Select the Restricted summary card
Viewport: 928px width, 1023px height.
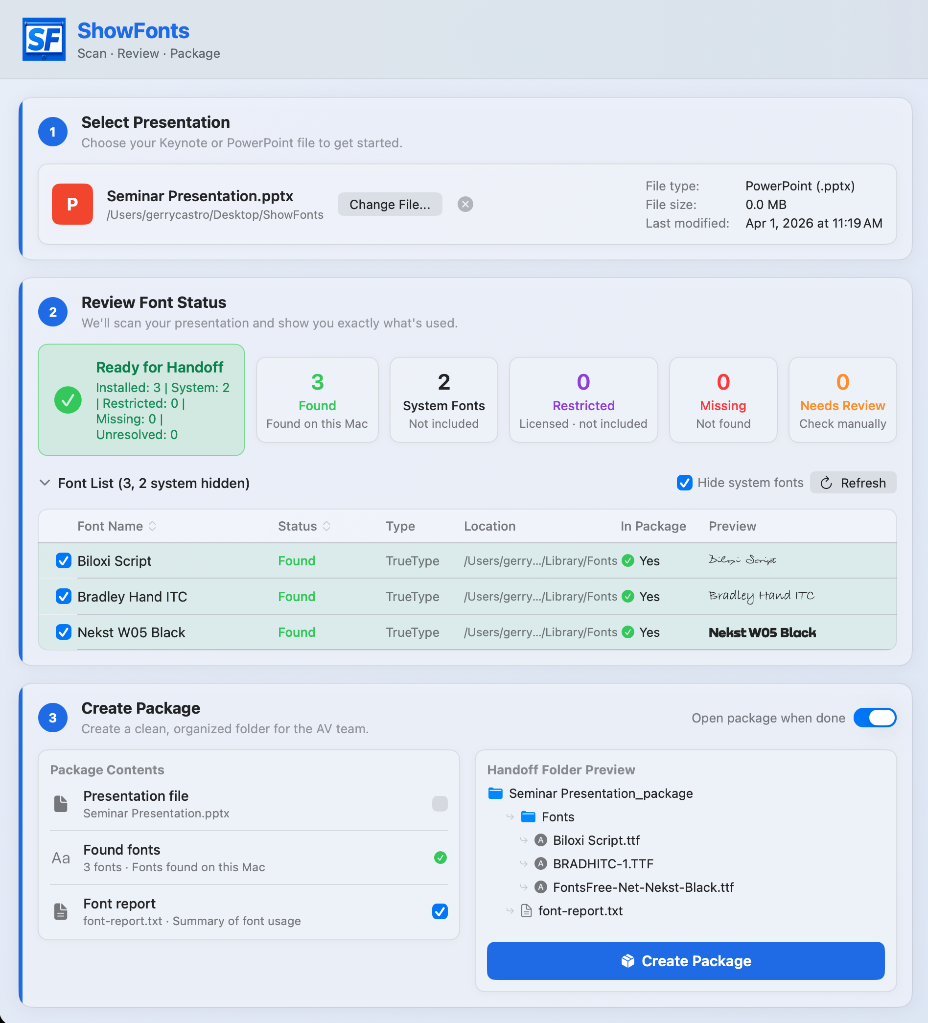coord(583,400)
